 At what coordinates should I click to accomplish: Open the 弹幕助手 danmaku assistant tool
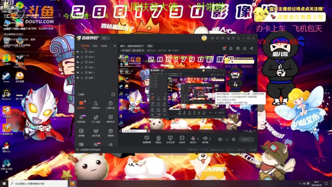pos(81,105)
